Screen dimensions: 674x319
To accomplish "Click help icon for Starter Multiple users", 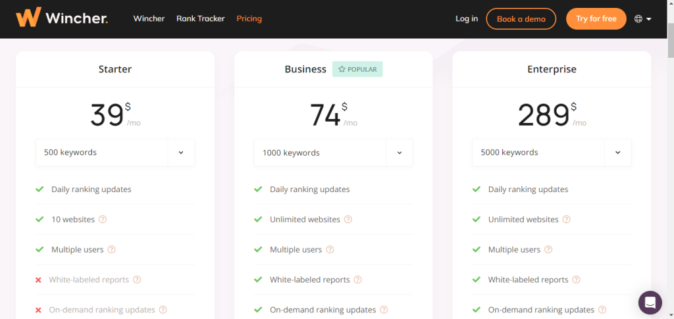I will (111, 249).
